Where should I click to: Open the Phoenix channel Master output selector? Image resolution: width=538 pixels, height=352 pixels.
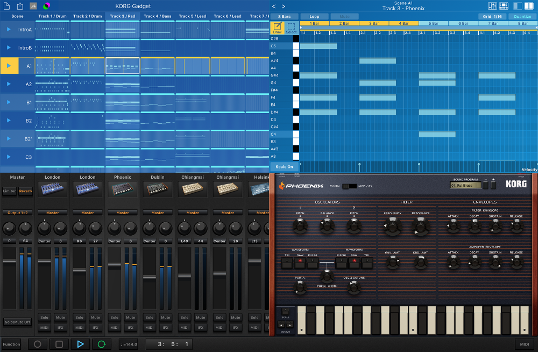point(123,213)
